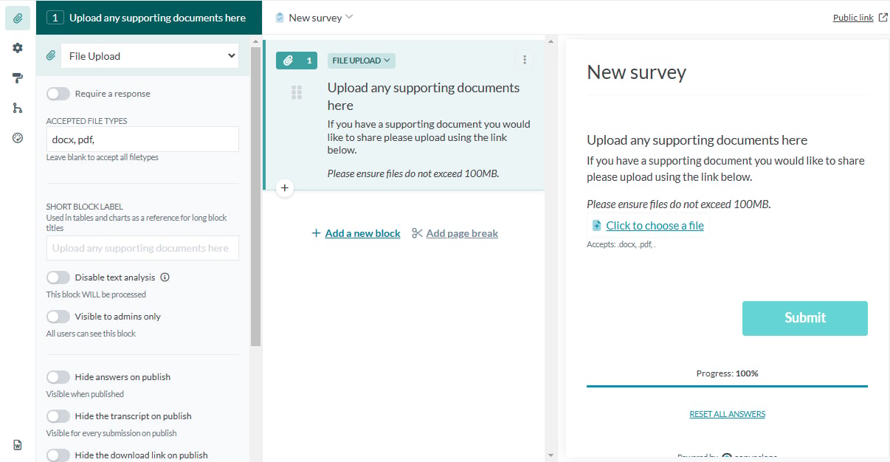Open the paint roller theme icon

coord(18,78)
